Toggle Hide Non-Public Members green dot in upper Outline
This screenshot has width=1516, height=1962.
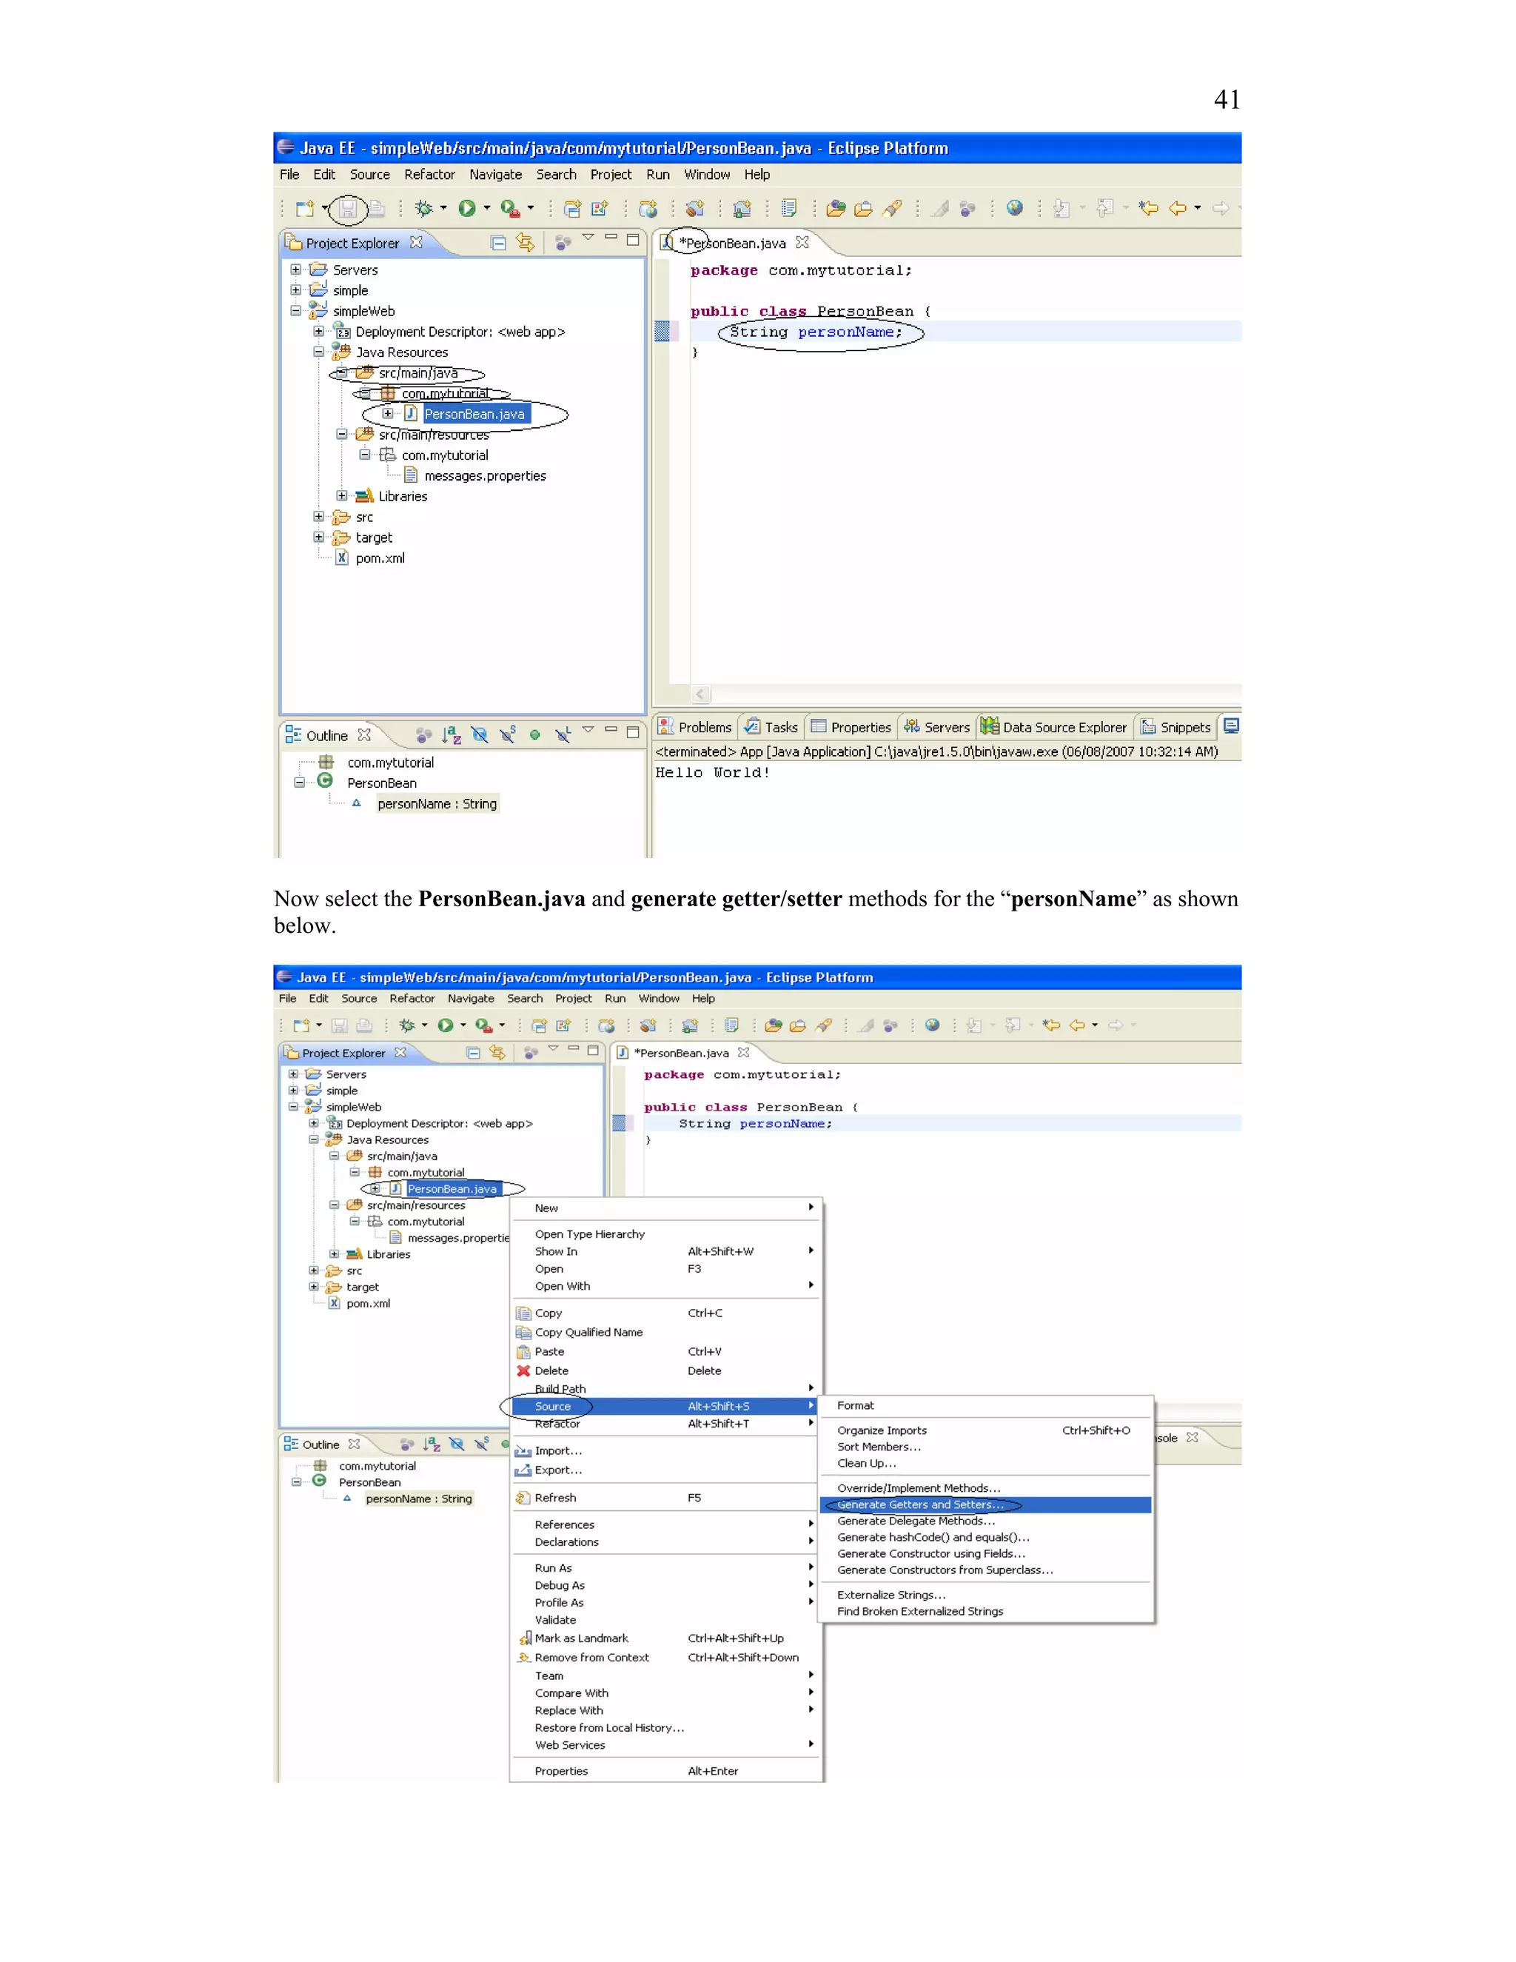click(x=535, y=735)
